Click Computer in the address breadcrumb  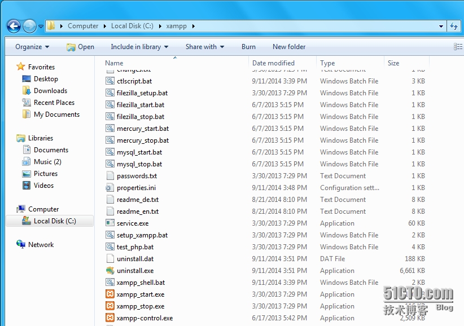point(83,26)
